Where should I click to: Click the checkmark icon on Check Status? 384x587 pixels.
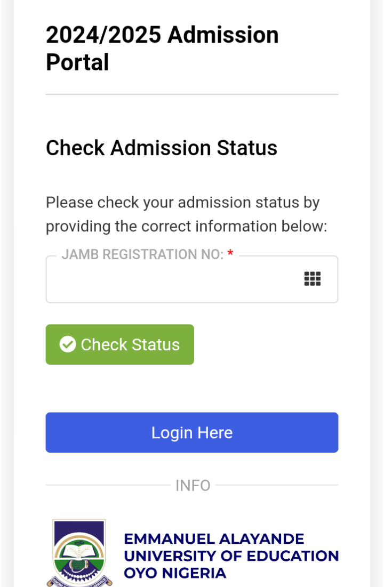[x=68, y=344]
